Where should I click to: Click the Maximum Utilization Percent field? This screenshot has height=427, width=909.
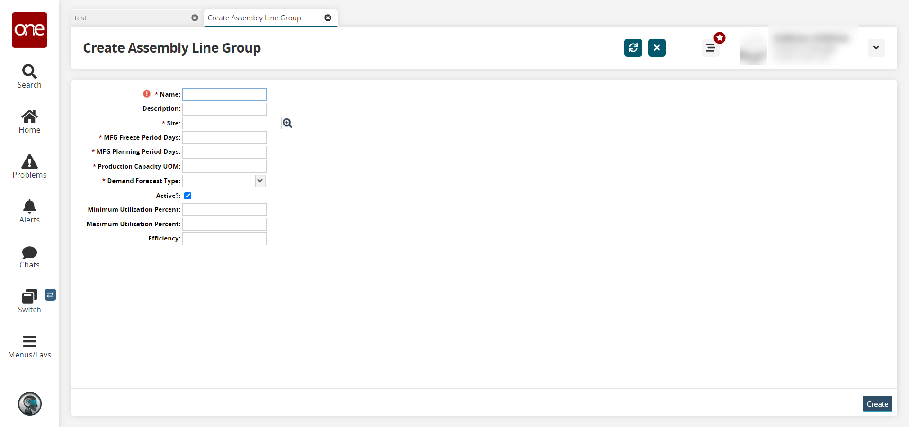coord(224,224)
